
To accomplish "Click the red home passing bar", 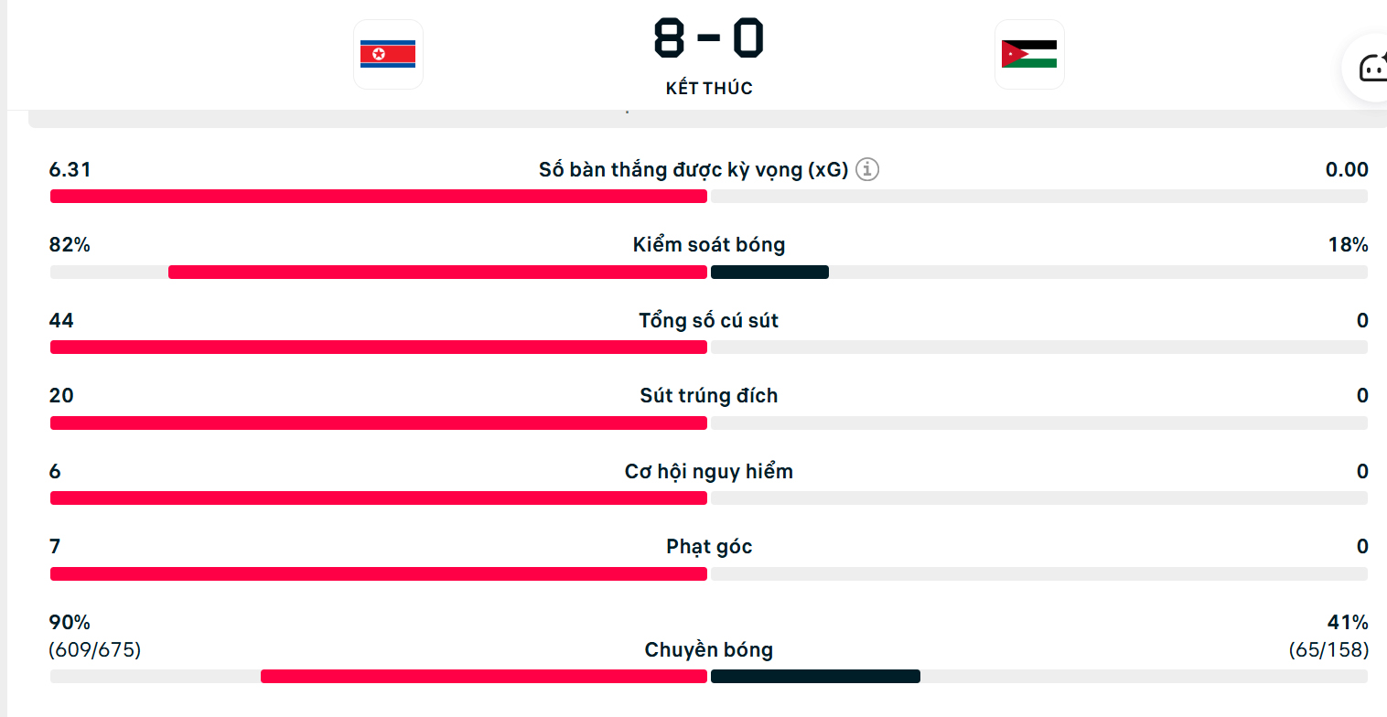I will pyautogui.click(x=483, y=677).
